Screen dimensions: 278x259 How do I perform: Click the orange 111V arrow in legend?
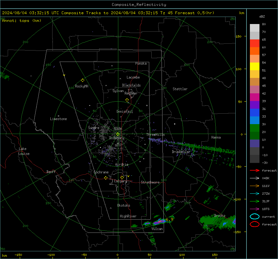(255, 186)
